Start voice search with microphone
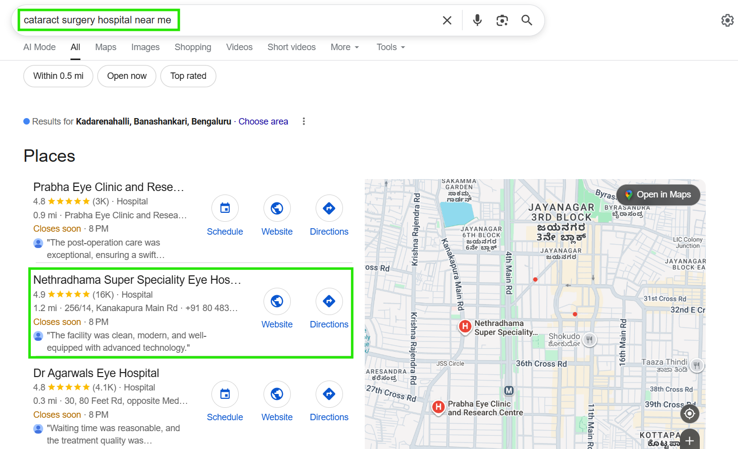This screenshot has height=449, width=738. coord(477,20)
